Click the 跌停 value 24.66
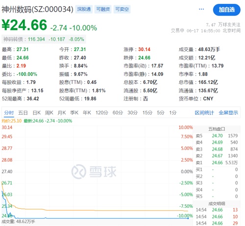Screen dimensions: 245x226 click(x=144, y=58)
